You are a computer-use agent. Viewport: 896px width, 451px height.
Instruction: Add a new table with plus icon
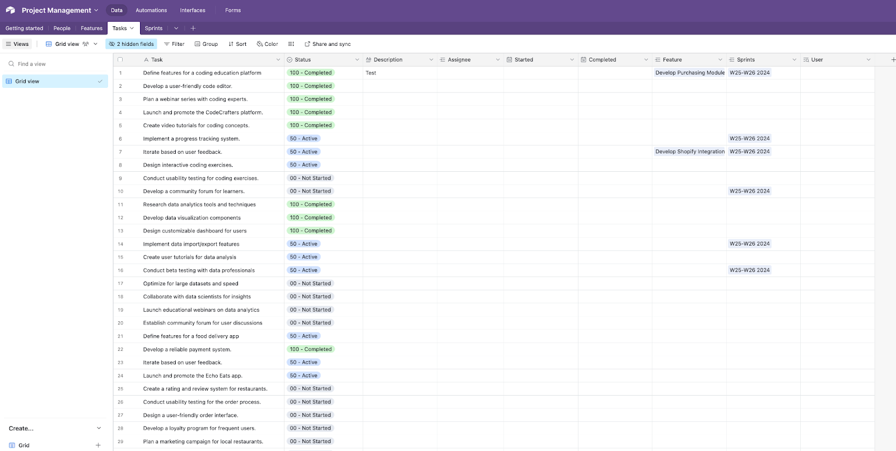pos(193,29)
